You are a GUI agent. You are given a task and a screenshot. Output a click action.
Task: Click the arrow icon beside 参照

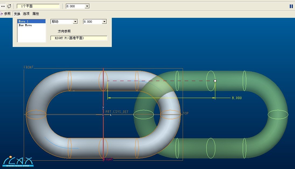tap(1, 14)
